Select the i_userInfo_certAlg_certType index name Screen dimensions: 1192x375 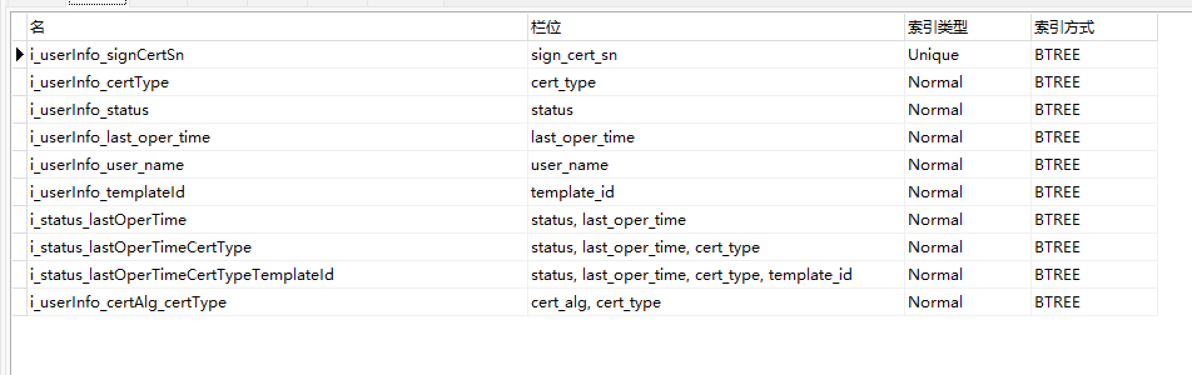point(128,302)
